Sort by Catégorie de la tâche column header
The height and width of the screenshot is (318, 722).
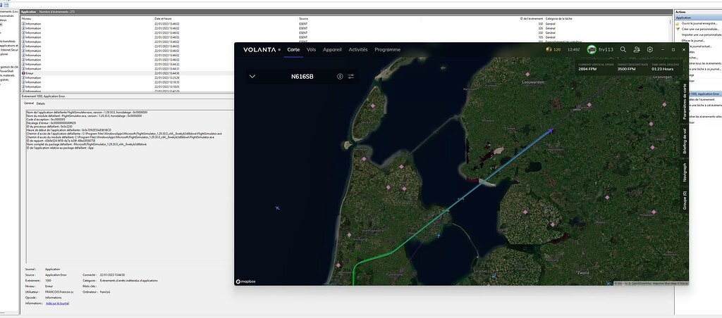[x=558, y=18]
